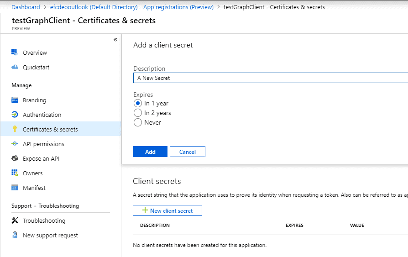Viewport: 408px width, 257px height.
Task: Click the Expose an API cloud icon
Action: pos(15,158)
